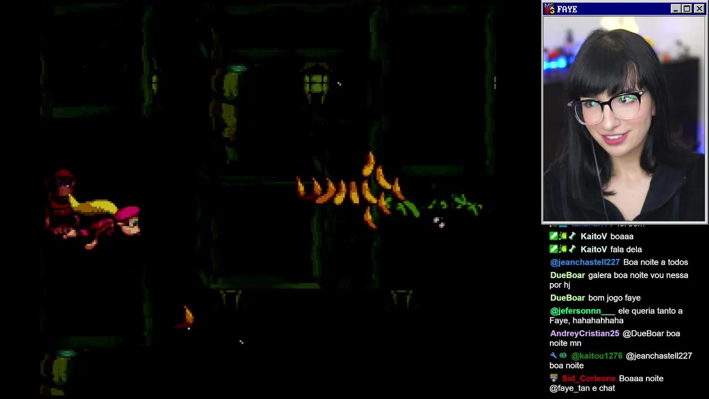Click the @faye_tan mention in Sid_Corleone's message
709x399 pixels.
569,388
